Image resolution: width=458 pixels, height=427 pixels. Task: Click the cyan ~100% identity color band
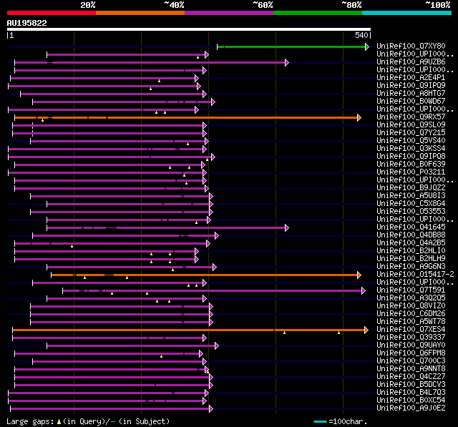tap(406, 13)
